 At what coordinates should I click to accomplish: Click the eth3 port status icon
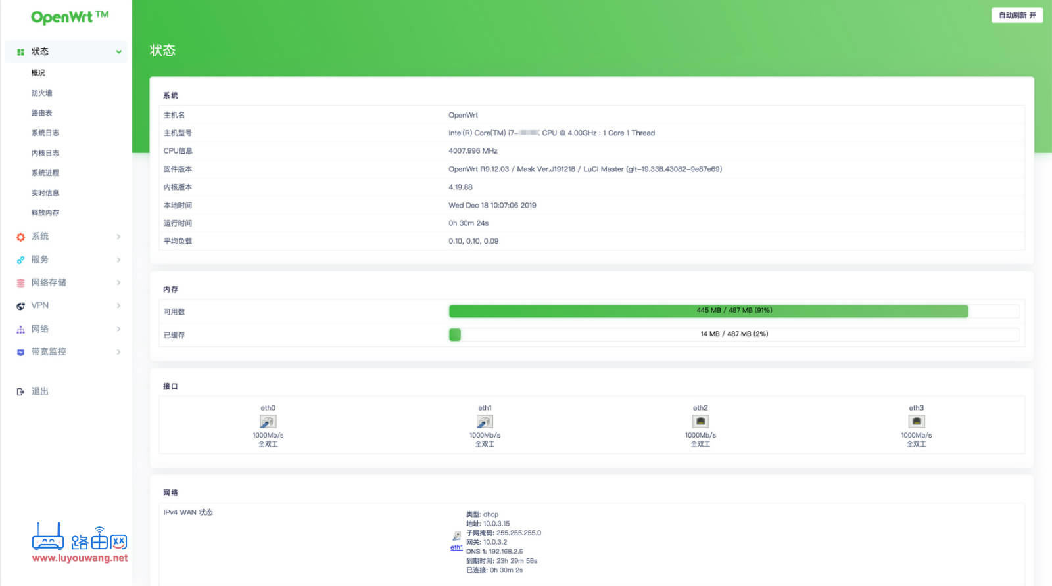tap(916, 422)
